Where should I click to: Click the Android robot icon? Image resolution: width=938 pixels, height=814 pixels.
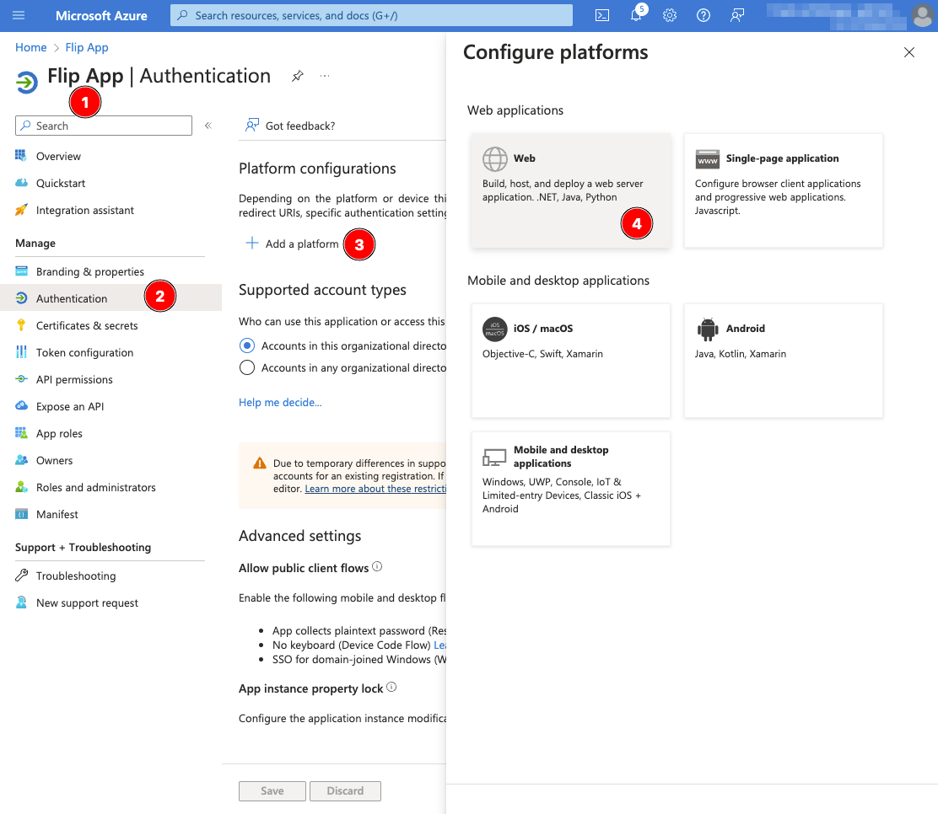point(708,329)
